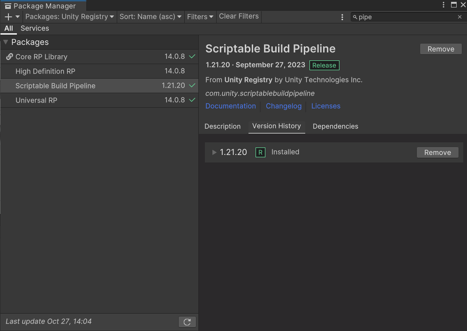Click version 14.0.8 of High Definition RP
This screenshot has width=467, height=331.
point(174,71)
